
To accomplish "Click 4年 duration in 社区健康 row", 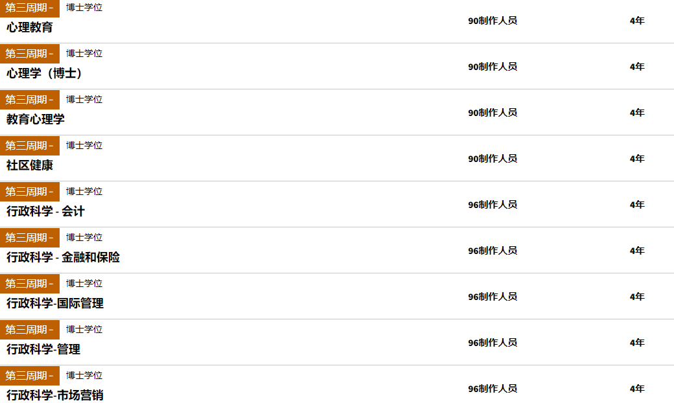I will pyautogui.click(x=637, y=159).
